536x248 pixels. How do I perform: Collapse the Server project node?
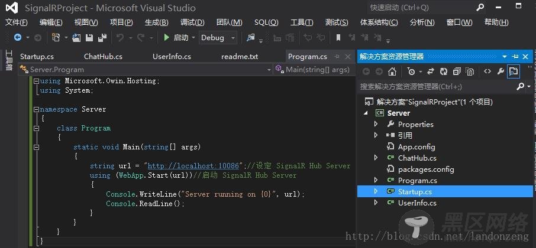[x=367, y=113]
